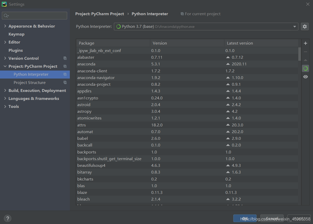Screen dimensions: 313x224
Task: Click upgrade arrow beside astropy 4.2
Action: click(x=228, y=111)
